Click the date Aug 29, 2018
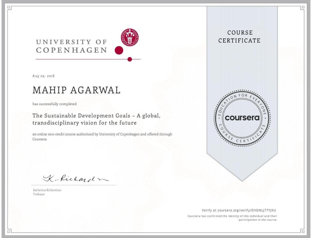 43,76
